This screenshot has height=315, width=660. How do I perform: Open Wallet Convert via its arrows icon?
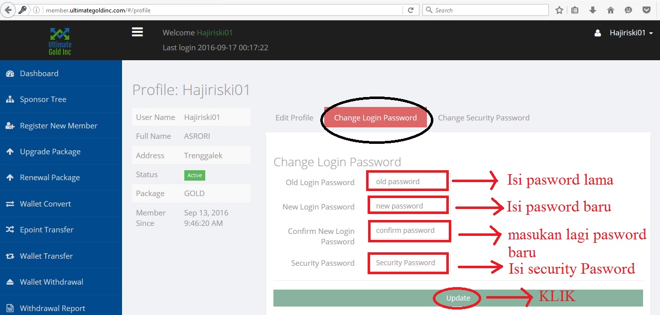pyautogui.click(x=11, y=204)
